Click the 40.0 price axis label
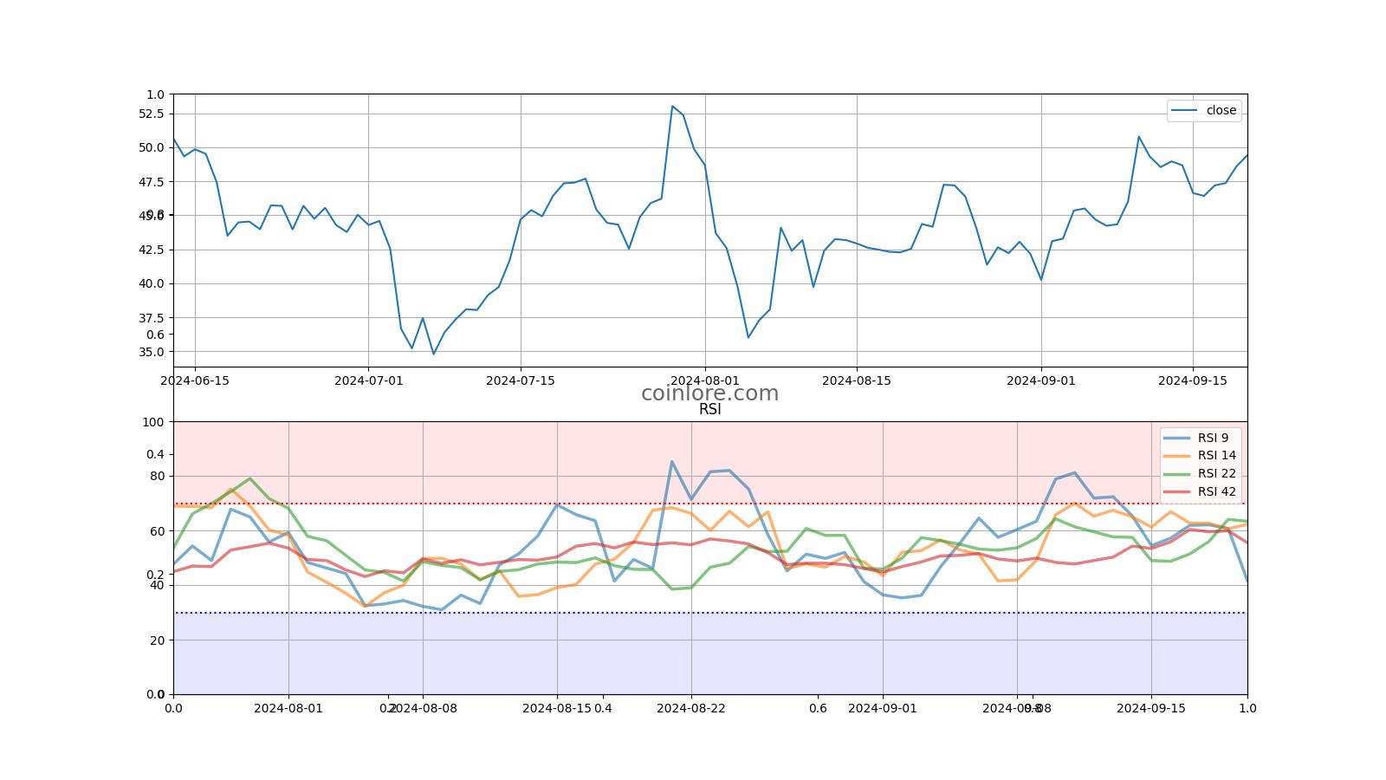The width and height of the screenshot is (1386, 780). (x=152, y=283)
